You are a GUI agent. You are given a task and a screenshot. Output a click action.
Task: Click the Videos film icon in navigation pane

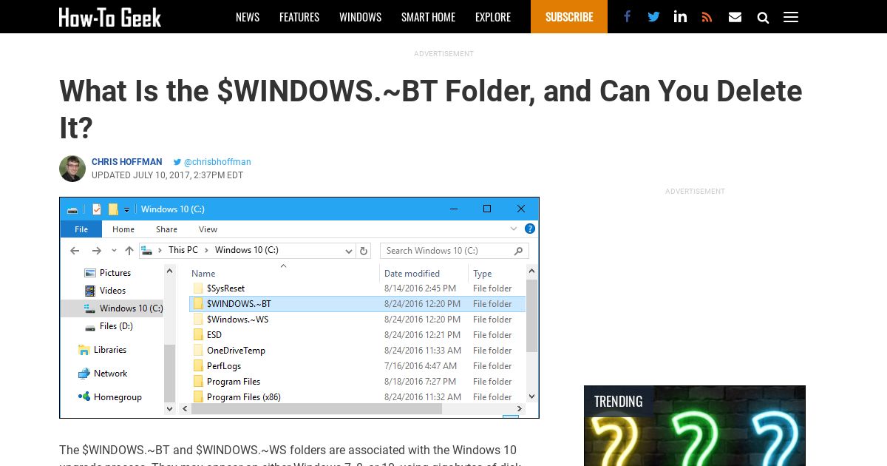click(90, 291)
